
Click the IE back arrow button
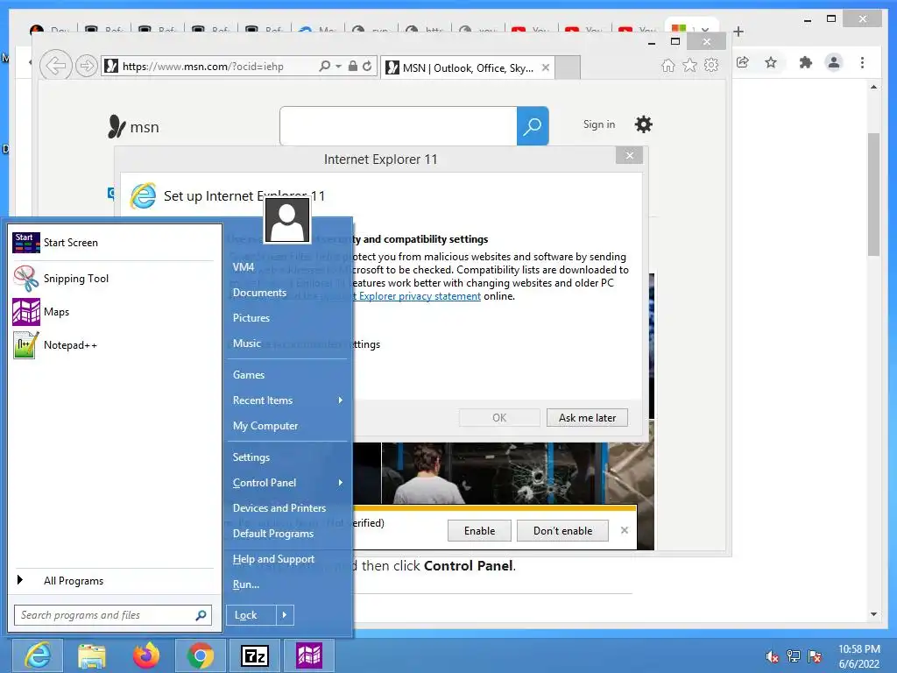coord(55,66)
